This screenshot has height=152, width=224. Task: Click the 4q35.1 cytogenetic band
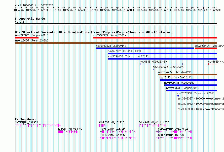116,24
